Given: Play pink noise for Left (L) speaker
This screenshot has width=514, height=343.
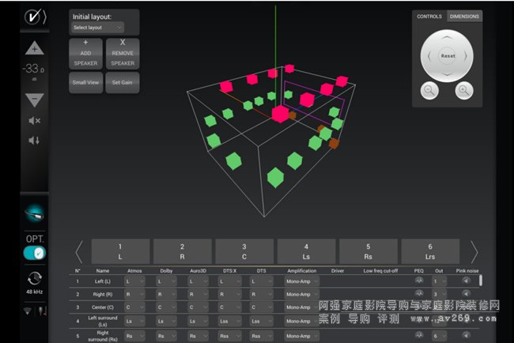Looking at the screenshot, I should [466, 281].
